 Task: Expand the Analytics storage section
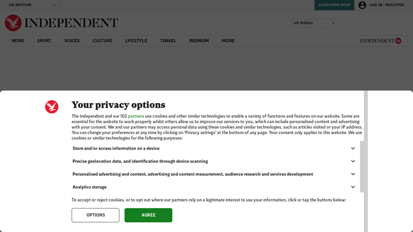pyautogui.click(x=214, y=187)
